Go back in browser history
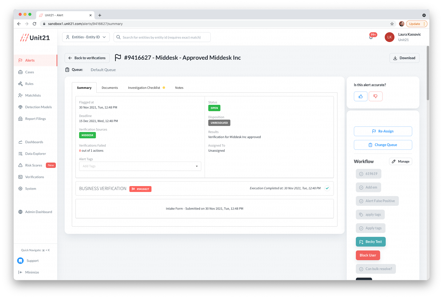The image size is (443, 298). 19,24
